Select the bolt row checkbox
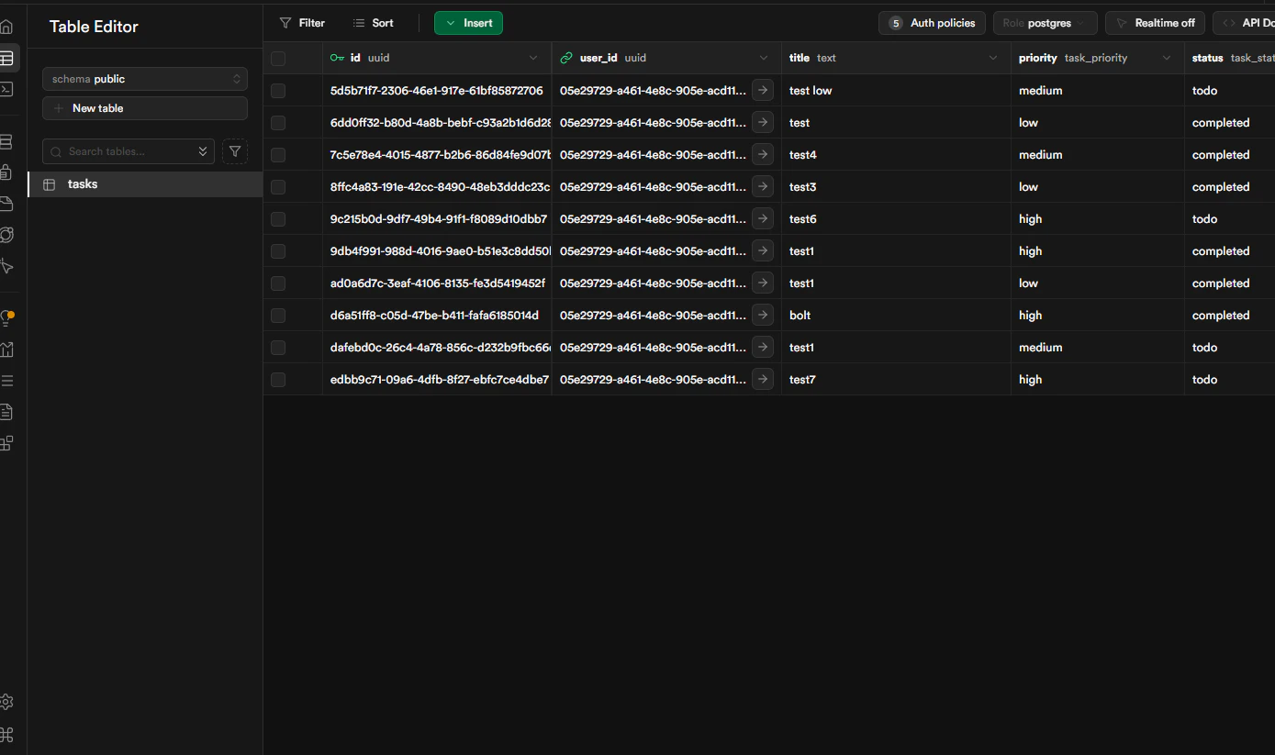This screenshot has height=755, width=1275. (x=278, y=316)
